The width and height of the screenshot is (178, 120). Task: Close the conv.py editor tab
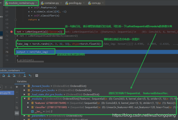[103, 3]
